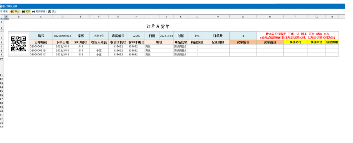353x143 pixels.
Task: Click the cell 苏州2号
Action: pos(99,36)
